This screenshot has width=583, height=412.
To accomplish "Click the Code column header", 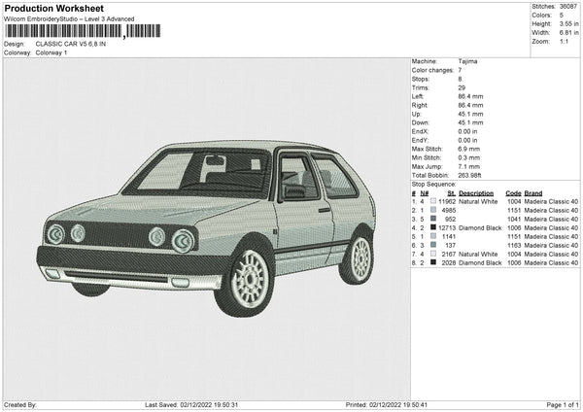I will click(x=513, y=192).
